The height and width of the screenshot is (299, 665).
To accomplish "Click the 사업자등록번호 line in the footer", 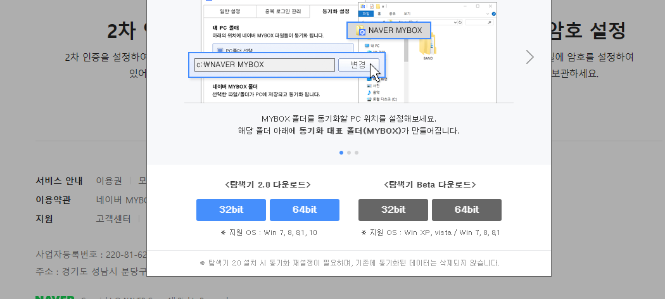I will [92, 255].
